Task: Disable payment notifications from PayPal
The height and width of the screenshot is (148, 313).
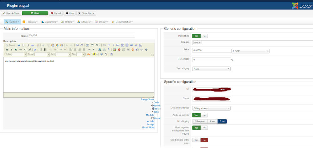Action: [204, 128]
